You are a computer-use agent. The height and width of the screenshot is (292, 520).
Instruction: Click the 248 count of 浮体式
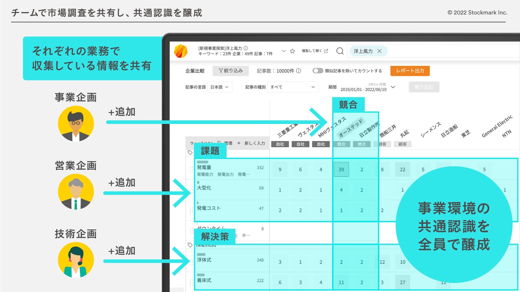tap(260, 260)
